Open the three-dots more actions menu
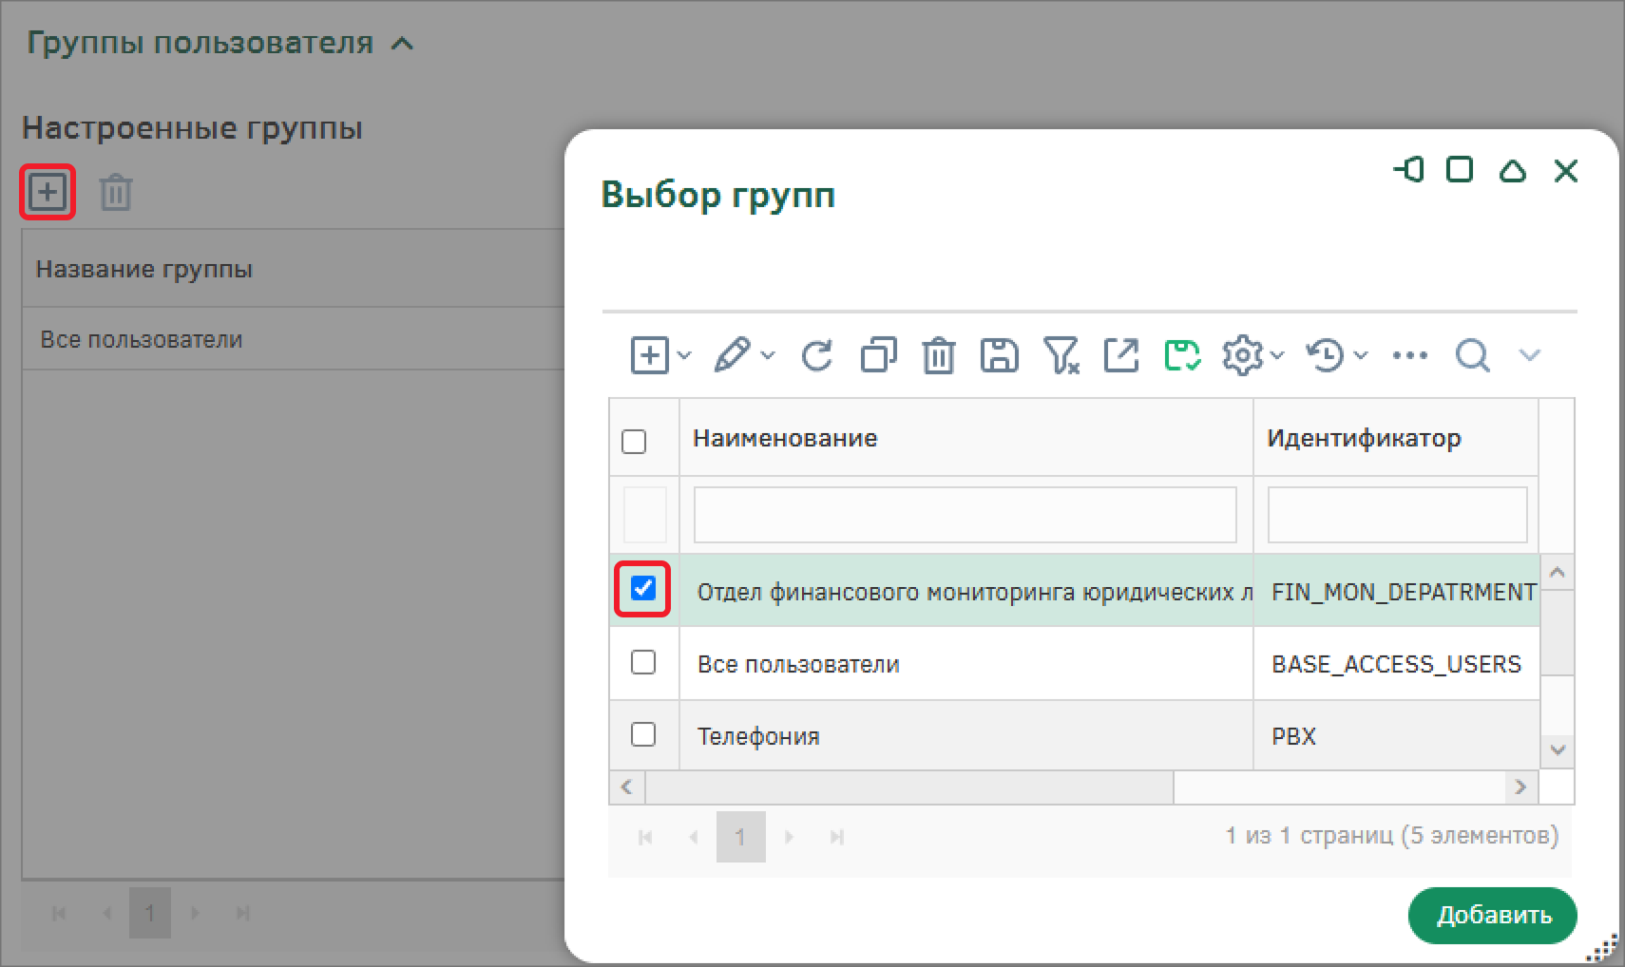The image size is (1625, 967). 1409,355
